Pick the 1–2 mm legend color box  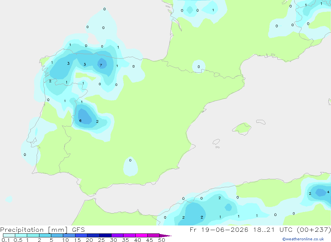tap(33, 235)
